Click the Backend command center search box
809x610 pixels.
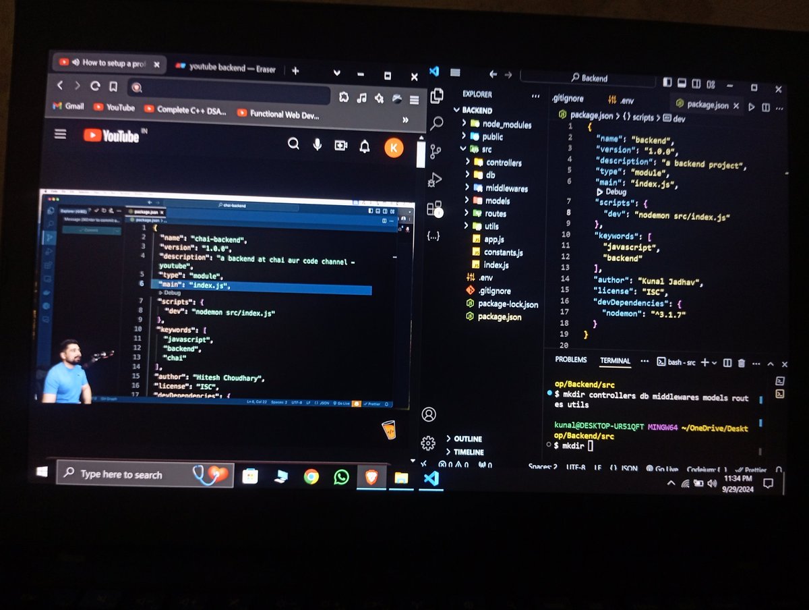click(588, 78)
